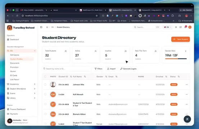199x129 pixels.
Task: Click the KM avatar for Kofi Mensah
Action: click(53, 94)
